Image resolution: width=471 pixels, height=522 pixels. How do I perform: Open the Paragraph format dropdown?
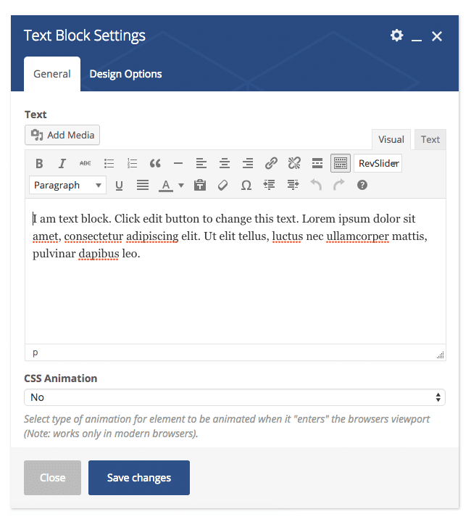68,185
